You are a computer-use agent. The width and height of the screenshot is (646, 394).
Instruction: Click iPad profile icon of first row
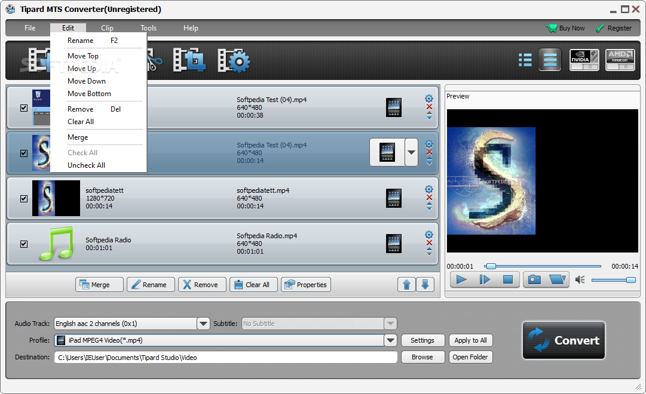click(394, 108)
